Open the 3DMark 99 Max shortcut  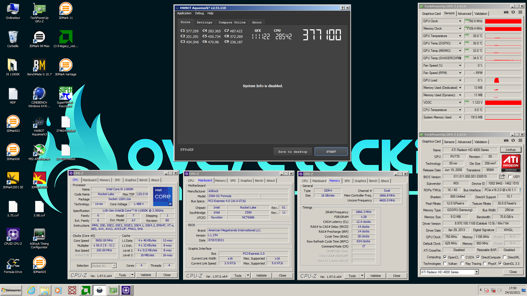click(x=39, y=39)
